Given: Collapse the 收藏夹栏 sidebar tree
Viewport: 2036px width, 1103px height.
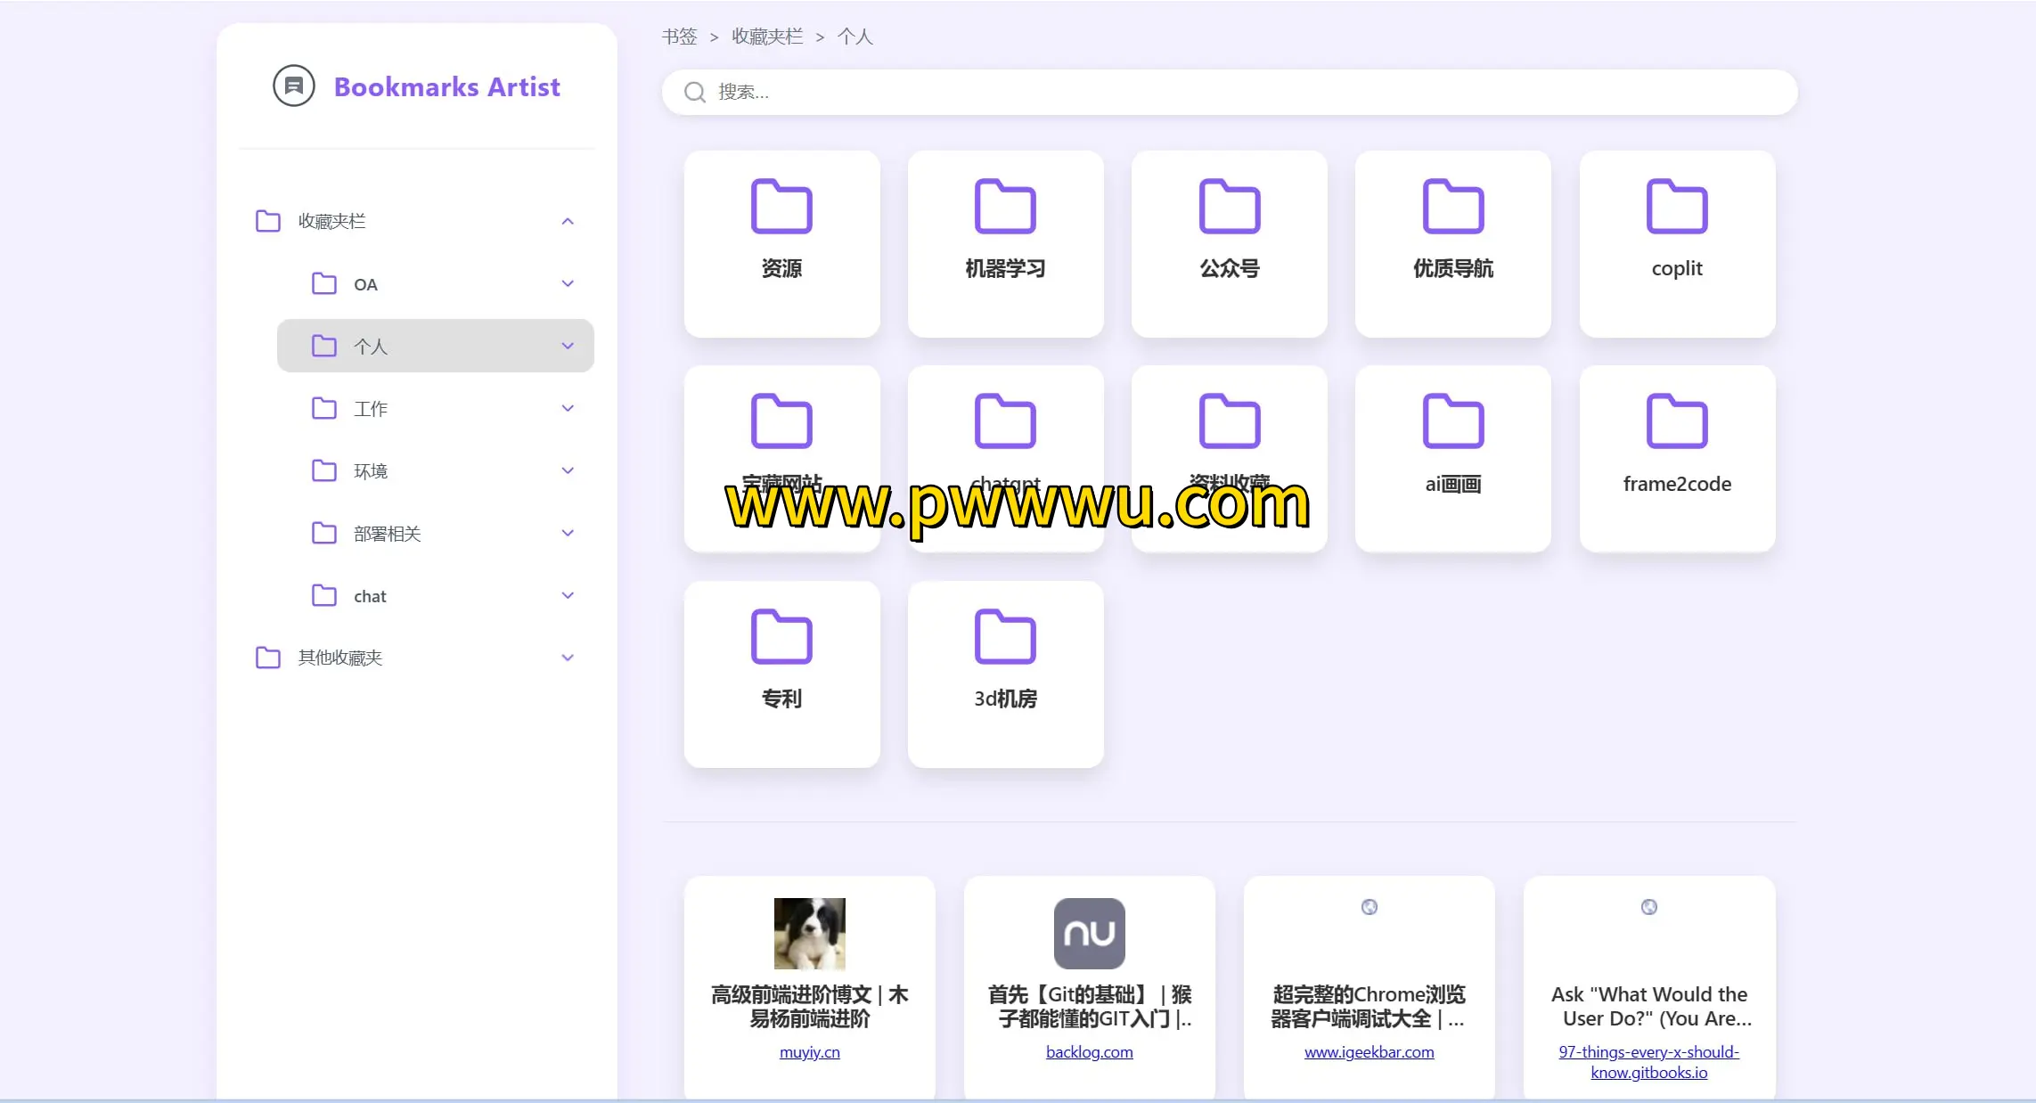Looking at the screenshot, I should click(x=568, y=221).
